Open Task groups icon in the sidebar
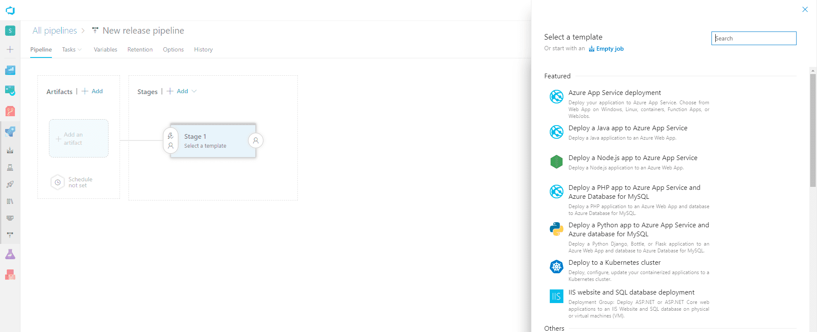This screenshot has width=817, height=332. pyautogui.click(x=10, y=218)
